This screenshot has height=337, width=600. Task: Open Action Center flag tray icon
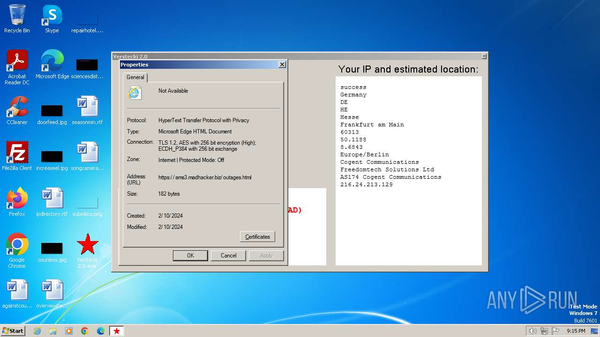coord(555,331)
